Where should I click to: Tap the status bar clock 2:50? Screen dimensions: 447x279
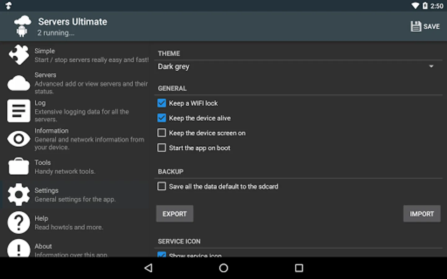tap(437, 6)
